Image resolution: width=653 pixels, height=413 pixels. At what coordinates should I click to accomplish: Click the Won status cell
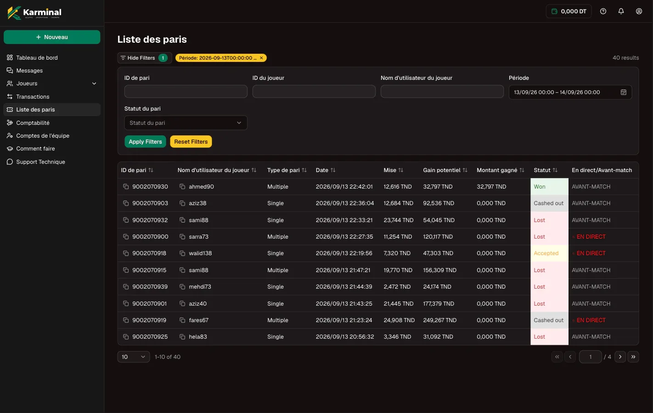[549, 187]
